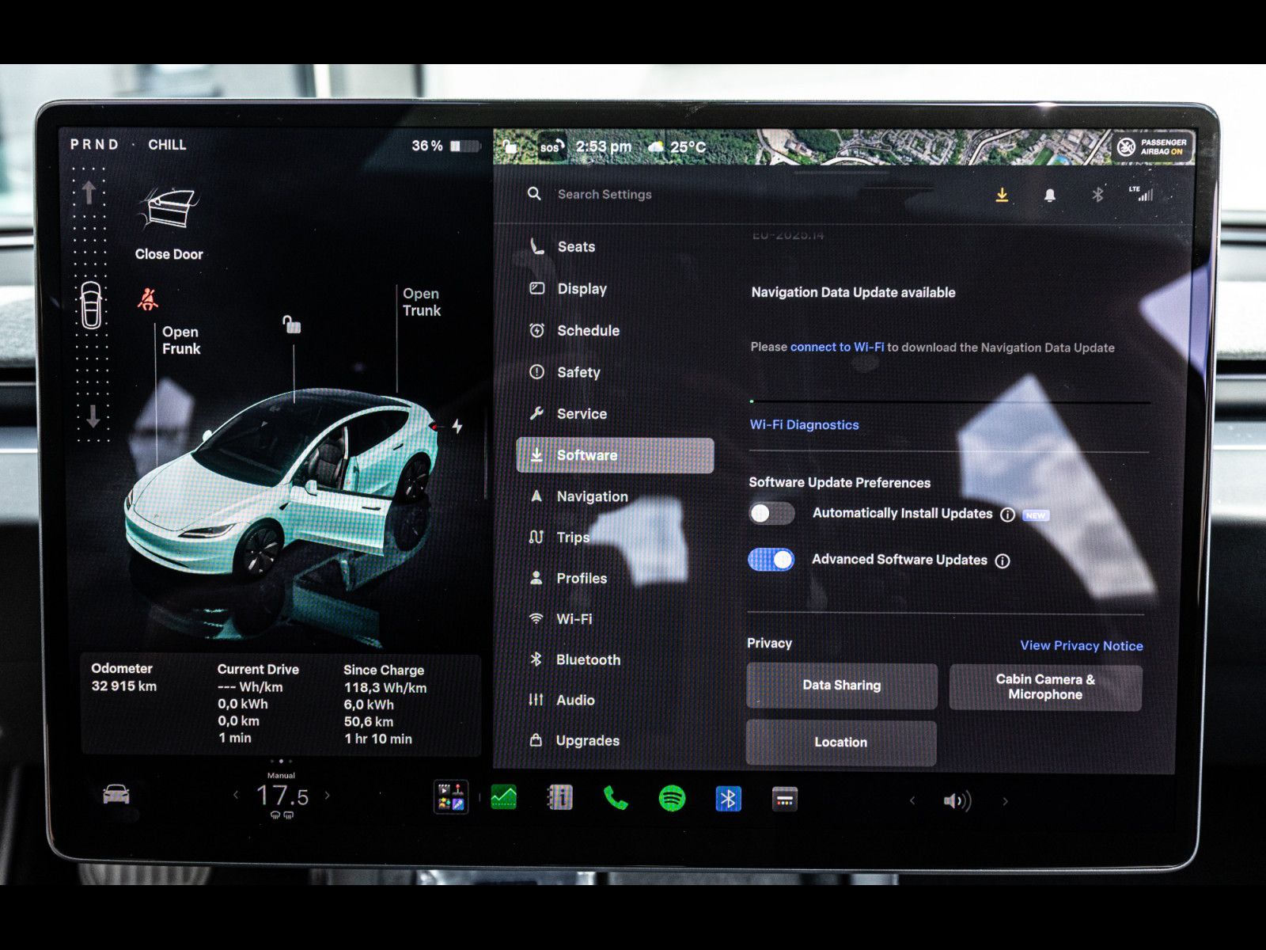Open Cabin Camera & Microphone settings

(1045, 687)
